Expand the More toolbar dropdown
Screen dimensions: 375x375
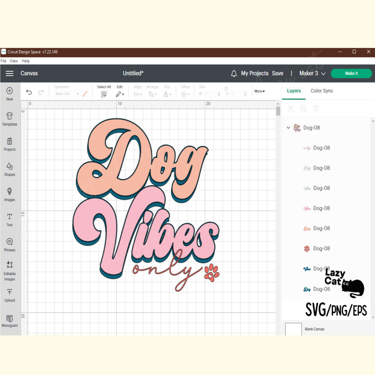259,91
